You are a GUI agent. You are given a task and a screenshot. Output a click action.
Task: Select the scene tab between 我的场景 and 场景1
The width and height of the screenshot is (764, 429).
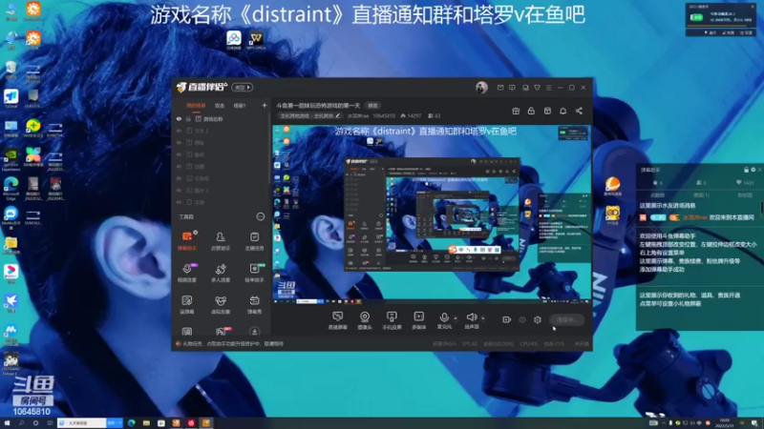coord(220,106)
